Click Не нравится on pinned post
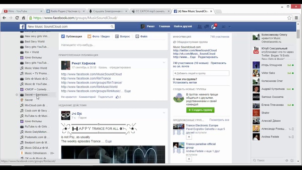This screenshot has width=302, height=170. [69, 97]
